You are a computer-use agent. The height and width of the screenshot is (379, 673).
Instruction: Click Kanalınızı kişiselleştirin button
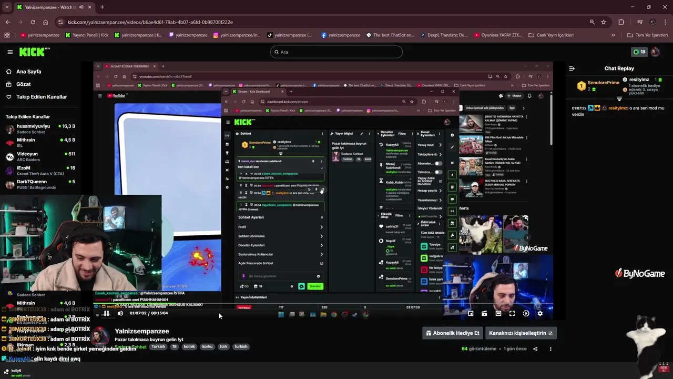(521, 333)
